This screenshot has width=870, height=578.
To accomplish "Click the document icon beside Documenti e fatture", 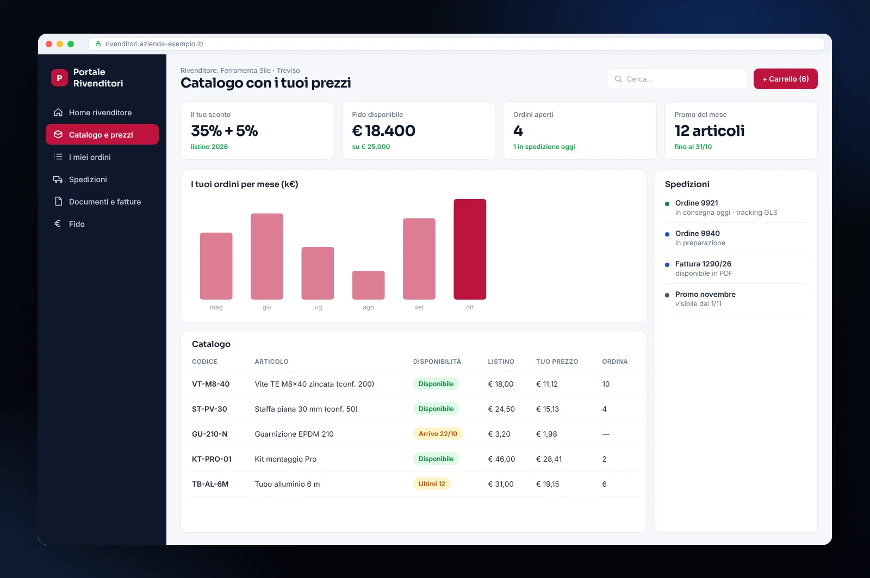I will (58, 202).
